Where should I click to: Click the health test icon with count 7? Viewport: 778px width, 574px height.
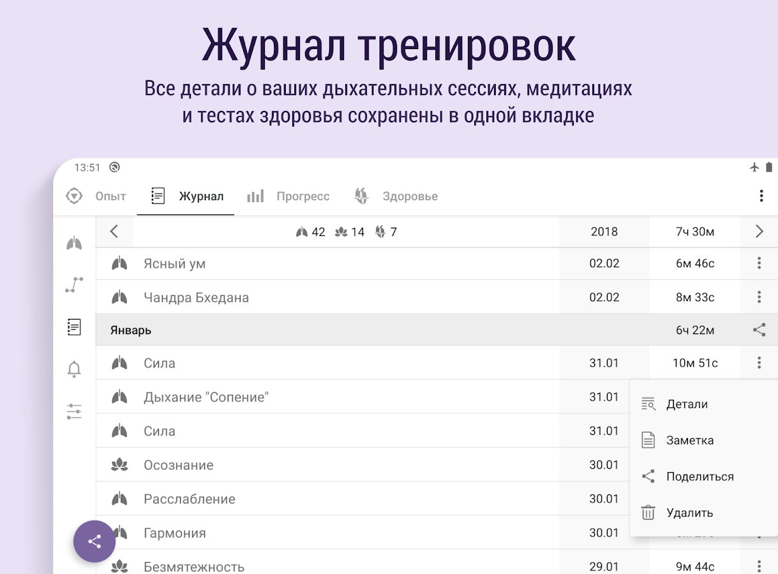(x=380, y=232)
